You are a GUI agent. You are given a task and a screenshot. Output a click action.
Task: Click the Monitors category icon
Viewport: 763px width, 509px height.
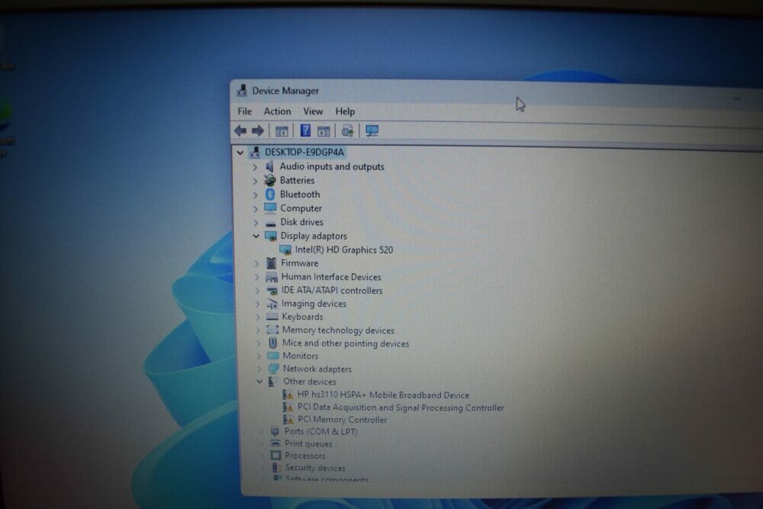point(273,356)
